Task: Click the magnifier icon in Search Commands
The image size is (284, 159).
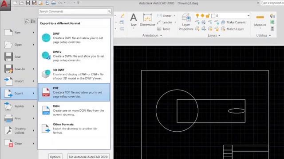Action: coord(109,11)
